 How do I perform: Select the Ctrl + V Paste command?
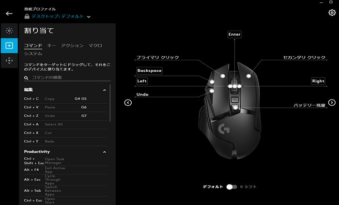(x=66, y=107)
